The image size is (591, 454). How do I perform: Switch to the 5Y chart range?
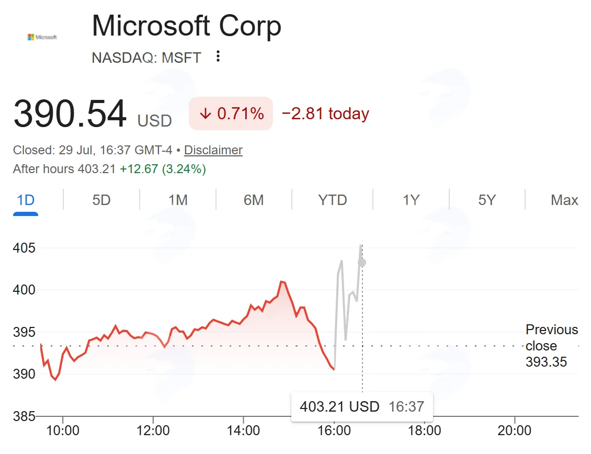[487, 200]
